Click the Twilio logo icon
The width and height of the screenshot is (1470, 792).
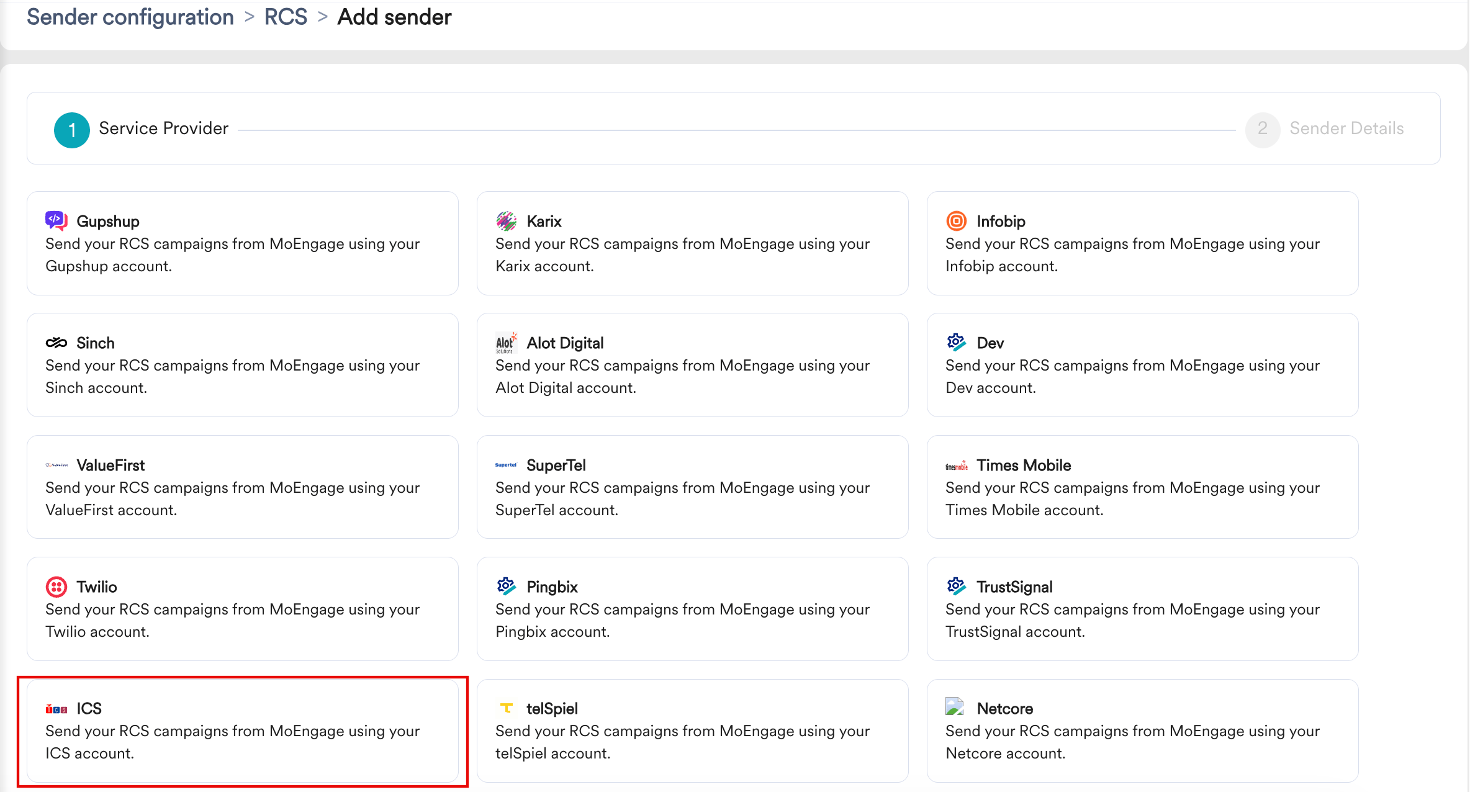(56, 587)
